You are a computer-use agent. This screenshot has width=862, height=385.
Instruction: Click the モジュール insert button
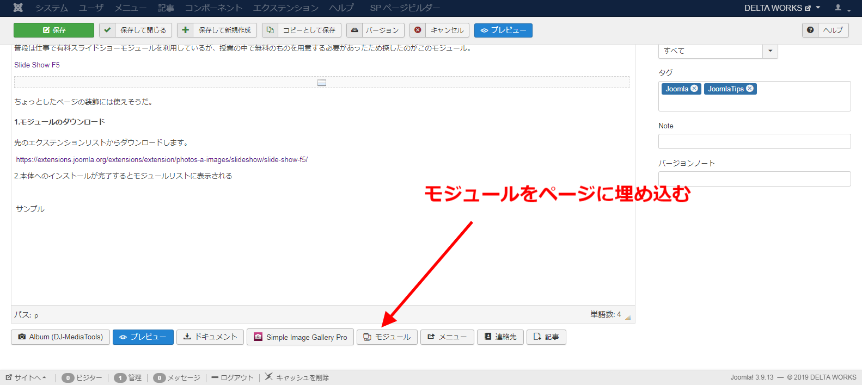[387, 337]
